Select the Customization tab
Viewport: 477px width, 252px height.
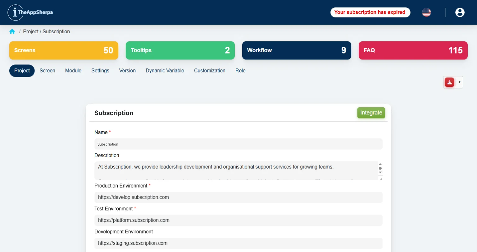[x=210, y=71]
